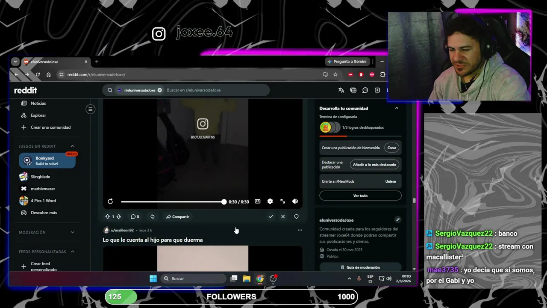Click the repost icon on the post
Screen dimensions: 547x308
(152, 217)
